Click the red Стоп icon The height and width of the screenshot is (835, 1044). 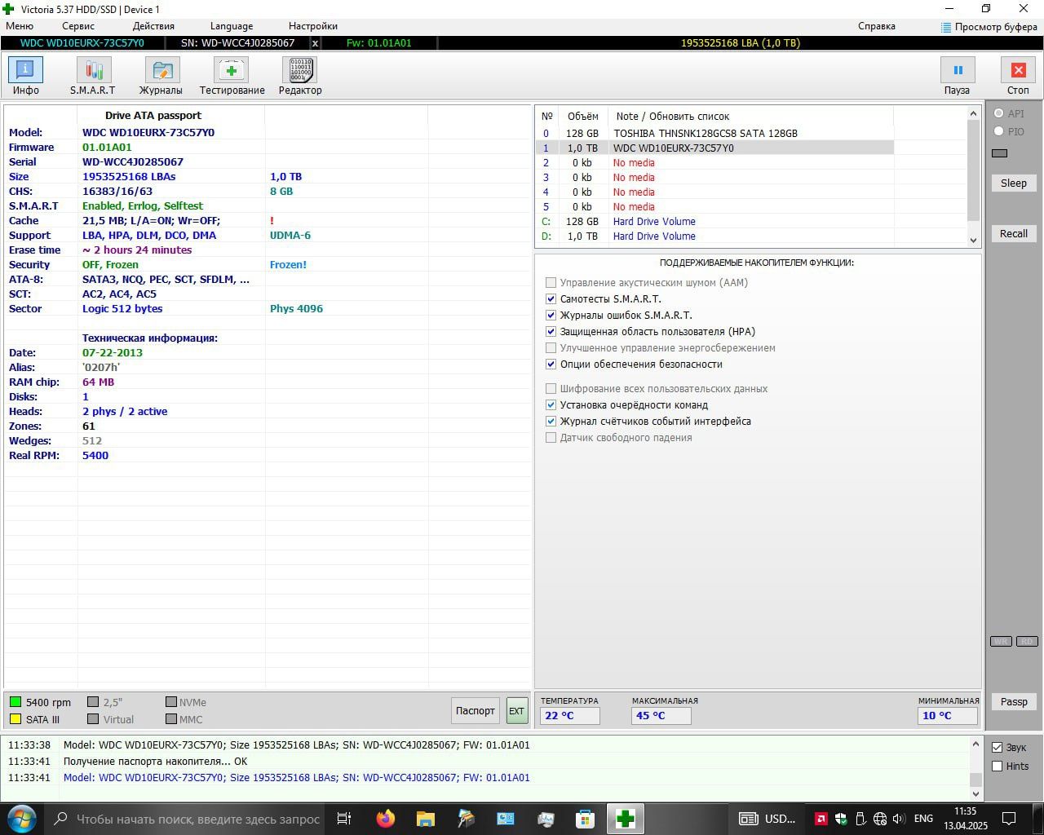pyautogui.click(x=1018, y=70)
